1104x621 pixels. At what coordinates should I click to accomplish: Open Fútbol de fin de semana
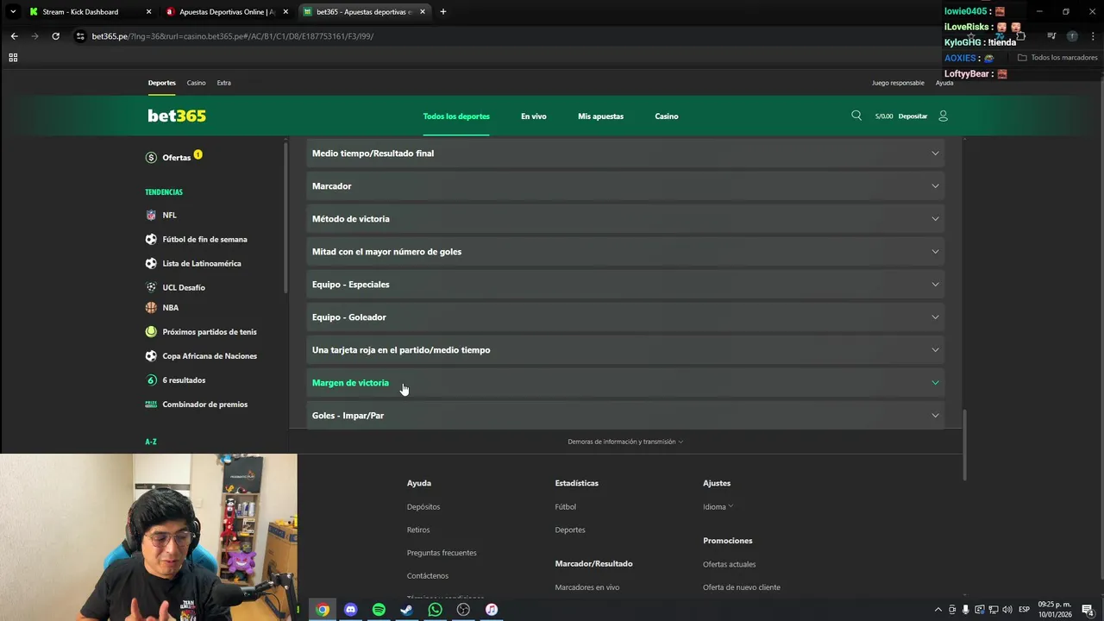point(204,239)
